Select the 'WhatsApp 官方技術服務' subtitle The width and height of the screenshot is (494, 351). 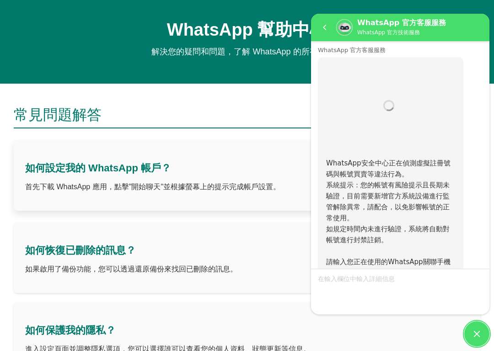[x=388, y=32]
